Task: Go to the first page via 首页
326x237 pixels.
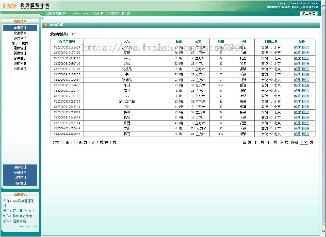Action: tap(247, 142)
